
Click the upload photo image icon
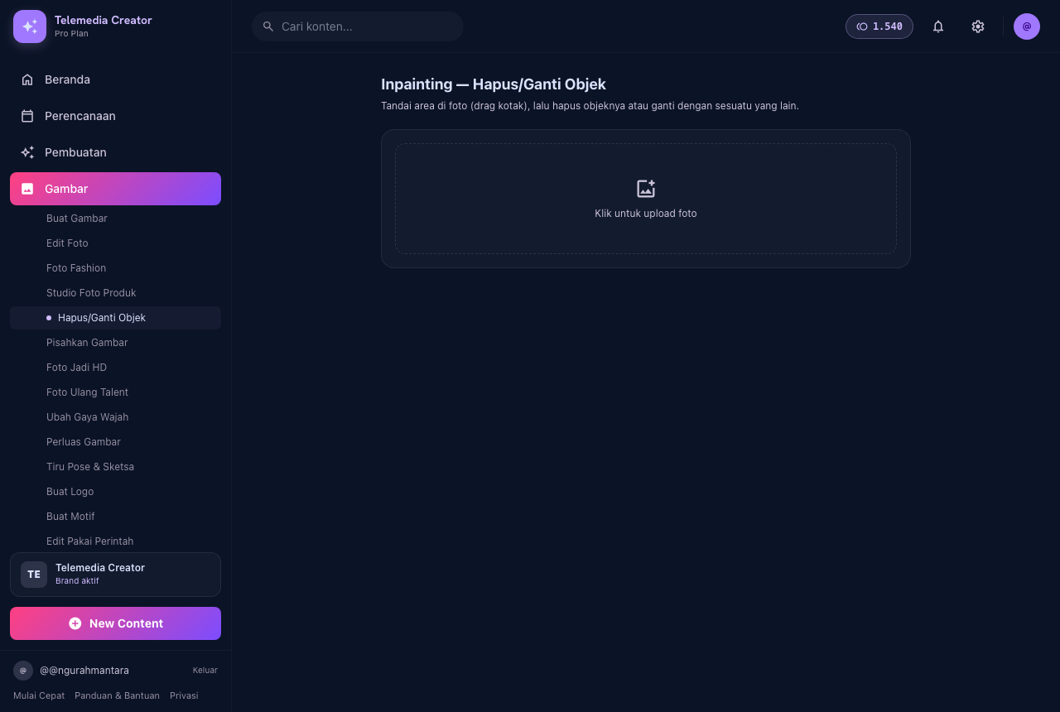coord(646,189)
